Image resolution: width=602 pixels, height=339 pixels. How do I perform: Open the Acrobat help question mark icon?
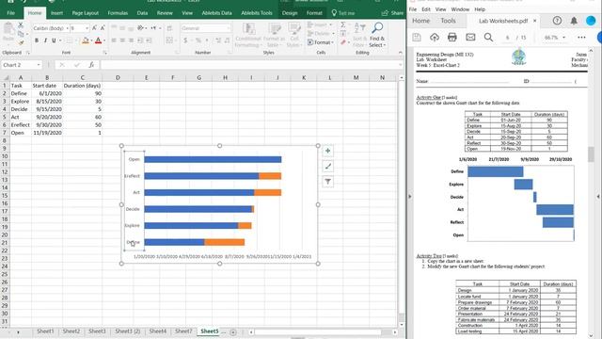(x=557, y=21)
